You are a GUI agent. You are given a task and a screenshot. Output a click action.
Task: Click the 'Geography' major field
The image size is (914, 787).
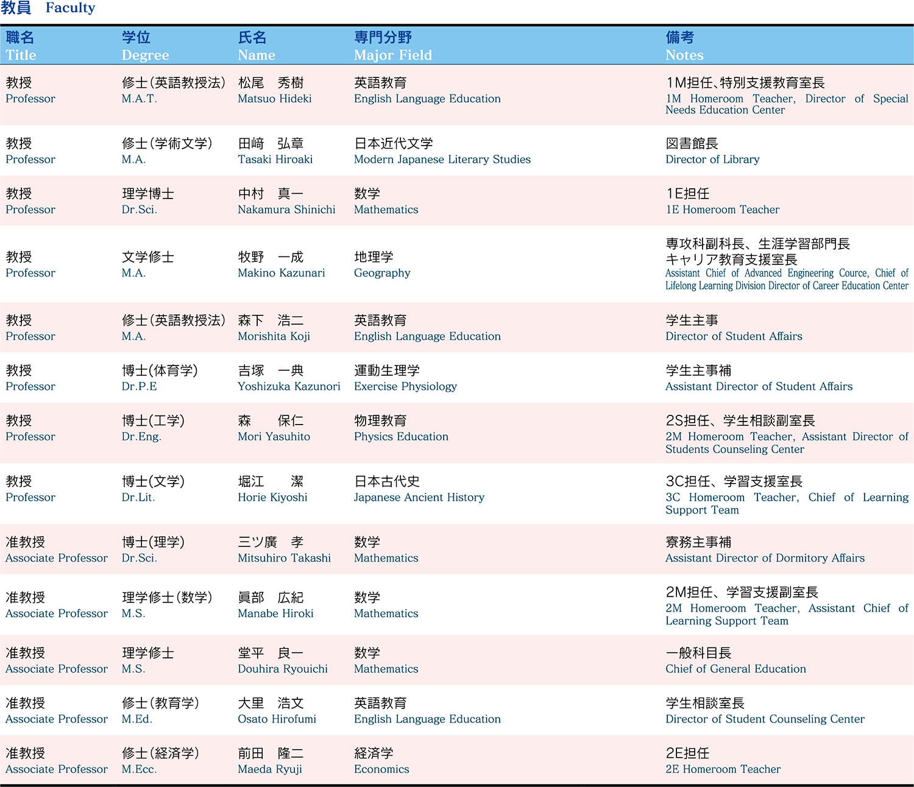tap(382, 273)
